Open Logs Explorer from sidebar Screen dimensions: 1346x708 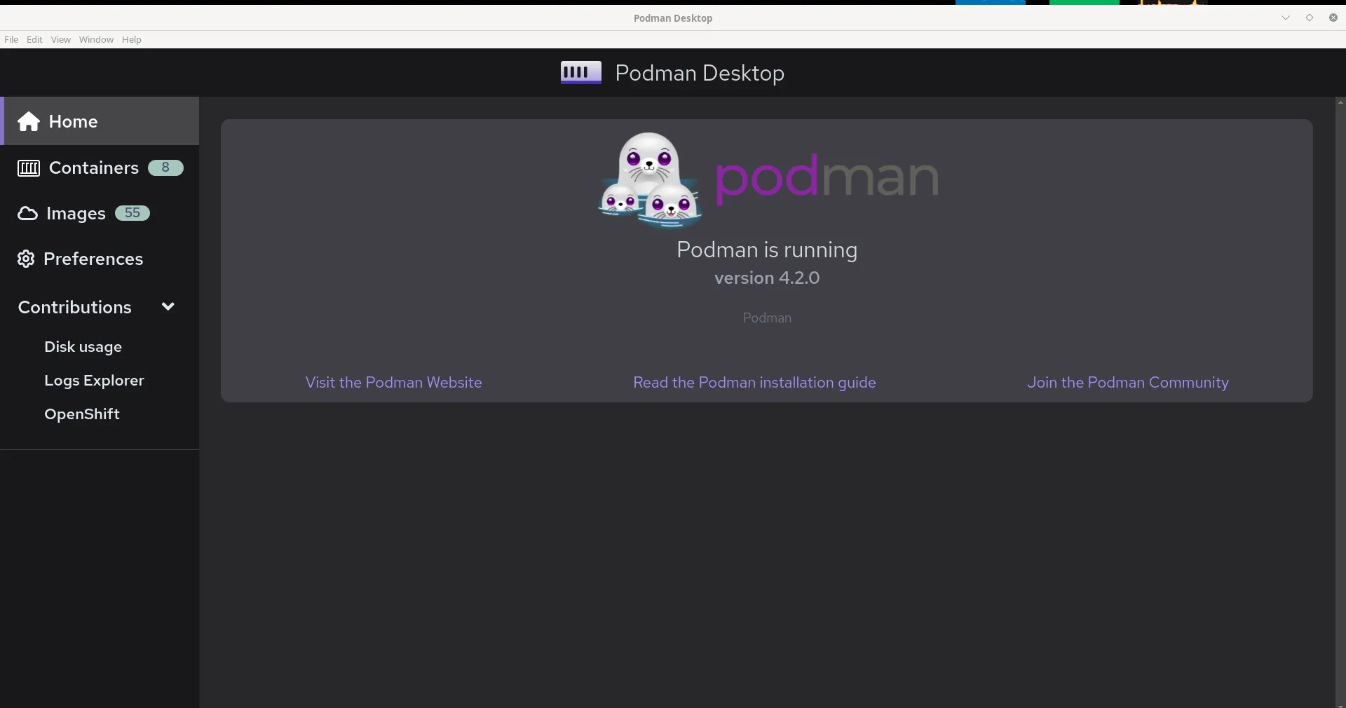[x=95, y=381]
